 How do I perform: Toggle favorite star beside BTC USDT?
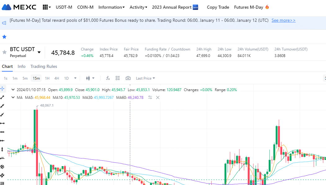click(x=4, y=52)
